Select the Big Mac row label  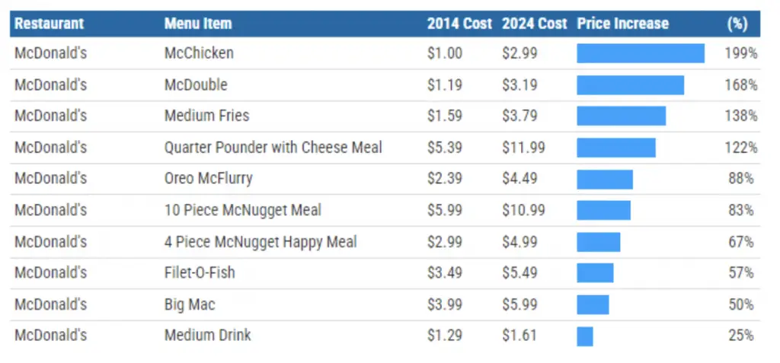190,304
